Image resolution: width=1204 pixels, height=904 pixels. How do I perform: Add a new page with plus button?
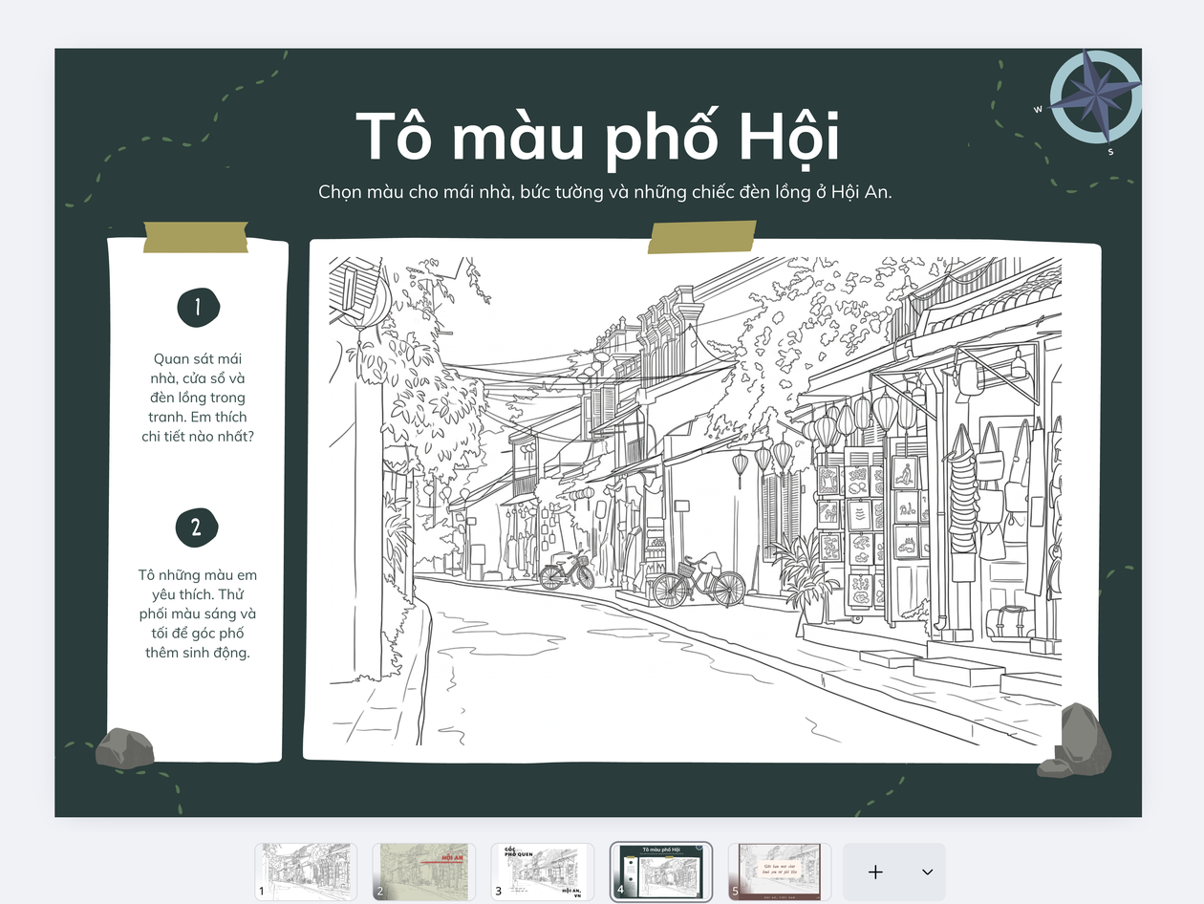[x=875, y=872]
